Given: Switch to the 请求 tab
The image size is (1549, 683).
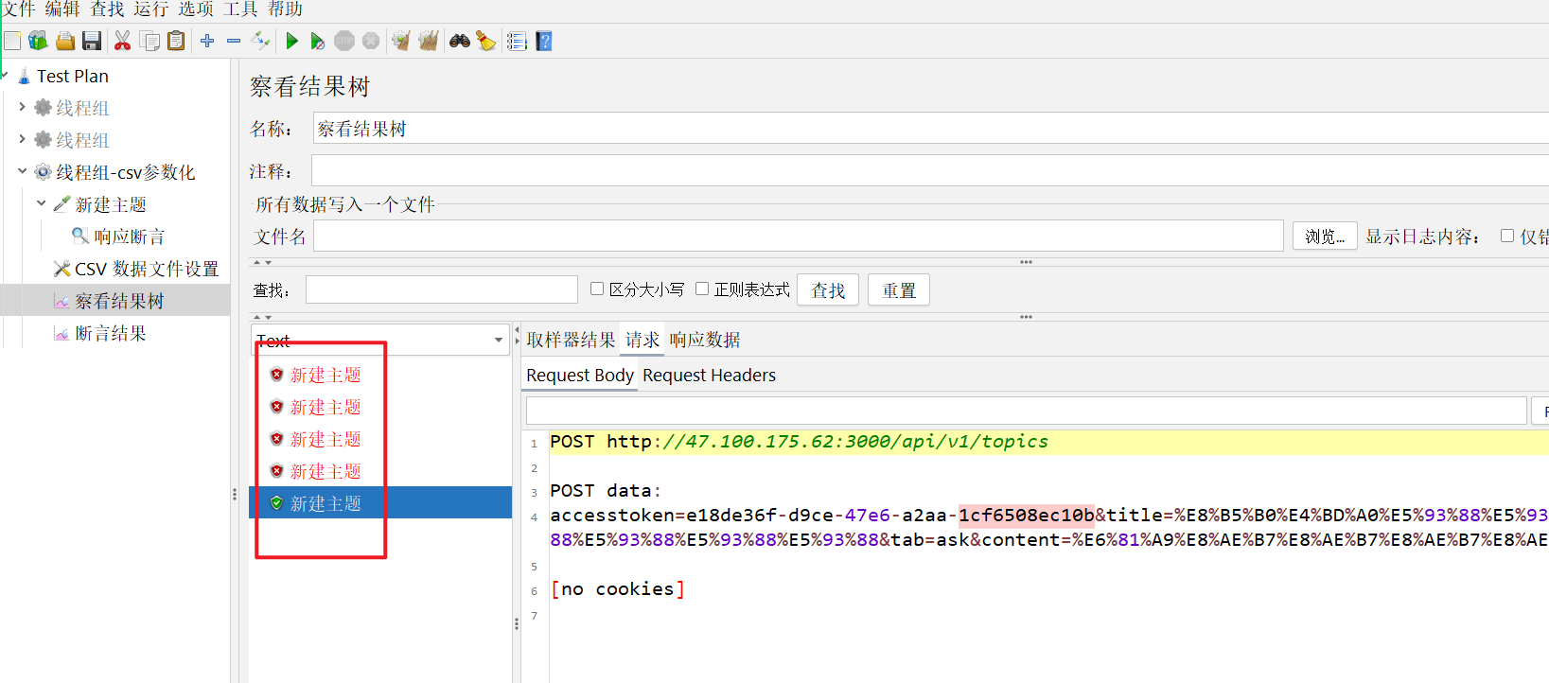Looking at the screenshot, I should pyautogui.click(x=642, y=340).
